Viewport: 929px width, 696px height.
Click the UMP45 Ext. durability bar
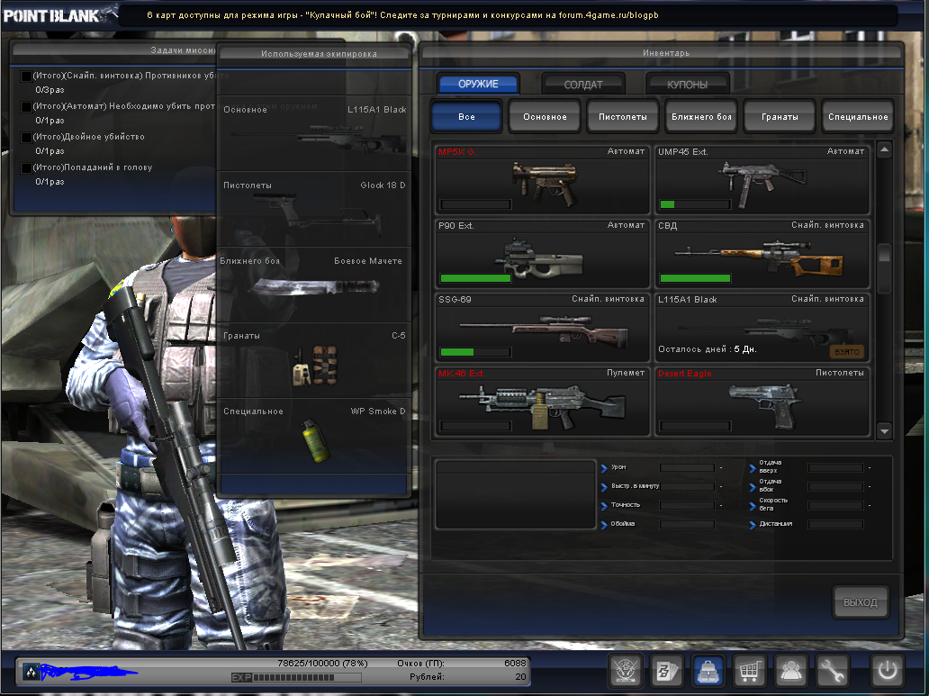pos(695,204)
